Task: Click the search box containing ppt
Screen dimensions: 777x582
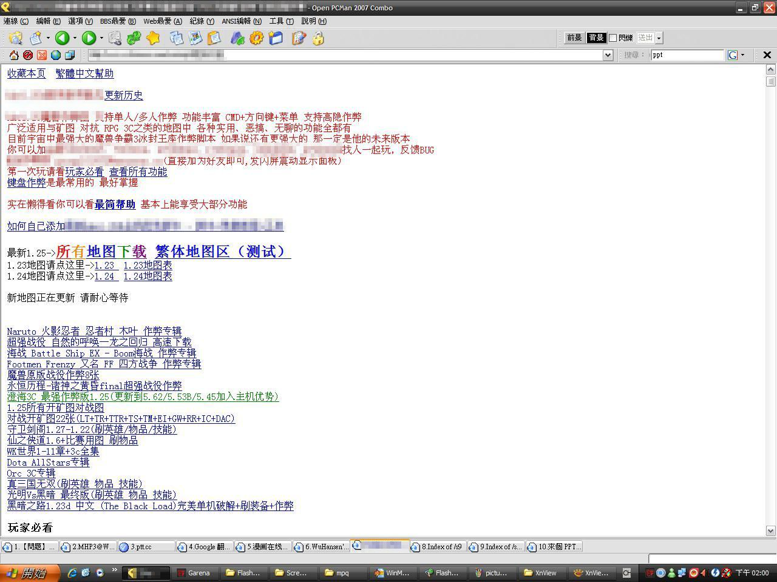Action: pyautogui.click(x=688, y=55)
